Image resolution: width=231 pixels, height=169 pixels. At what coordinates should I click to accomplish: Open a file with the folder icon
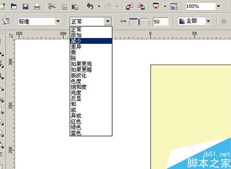[14, 6]
